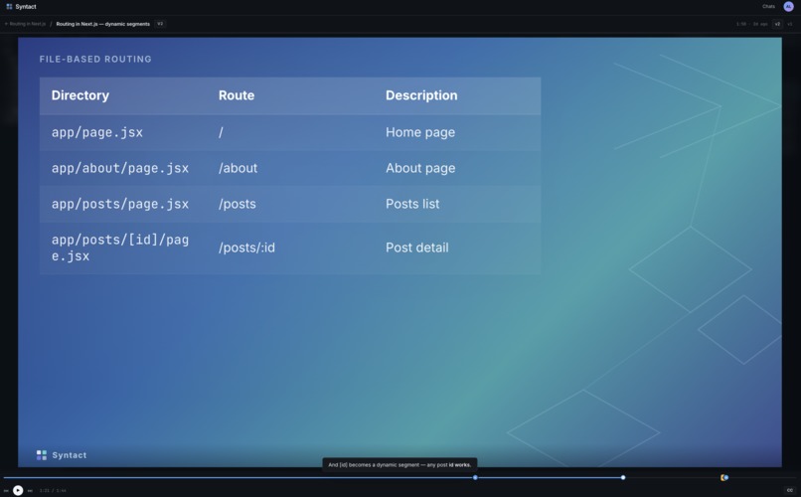Go back to Routing in Next.js breadcrumb
This screenshot has height=497, width=801.
pyautogui.click(x=26, y=24)
